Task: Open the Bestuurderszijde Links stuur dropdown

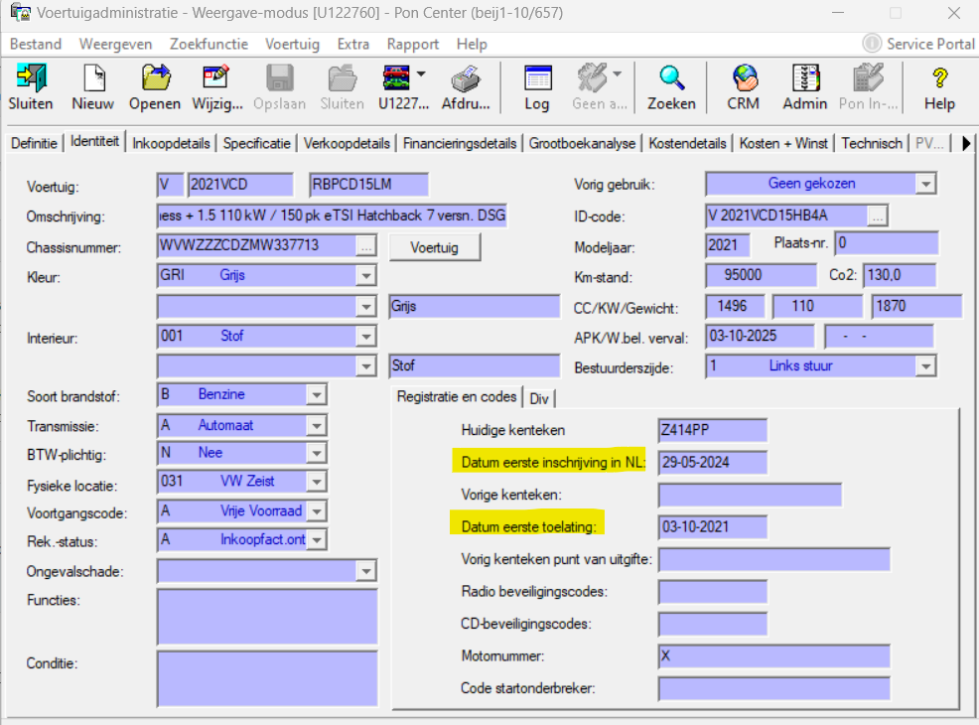Action: pyautogui.click(x=926, y=365)
